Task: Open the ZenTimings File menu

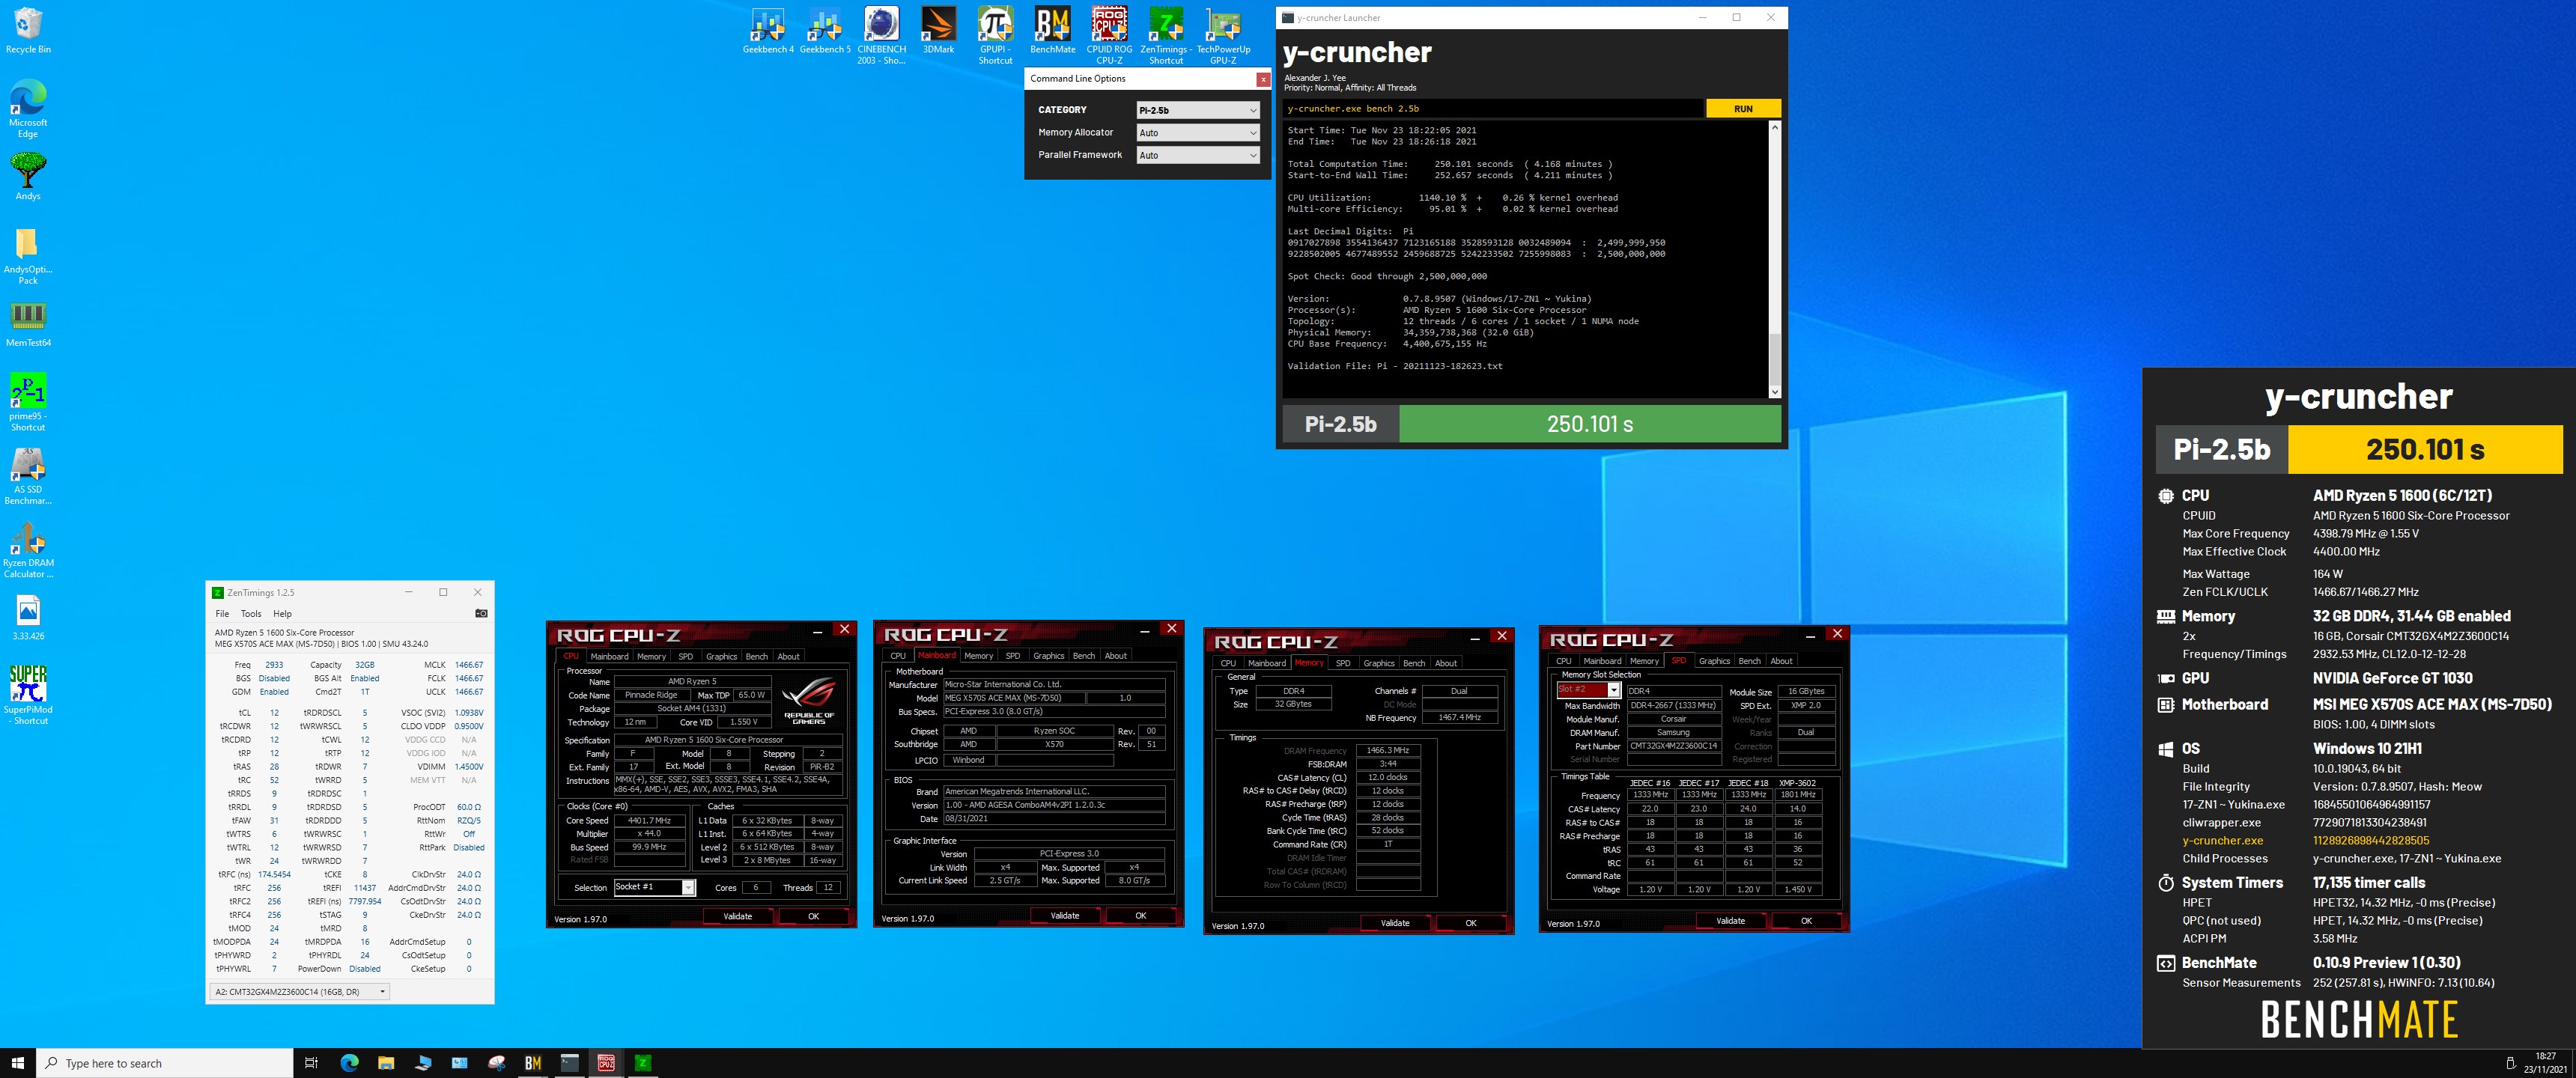Action: (222, 613)
